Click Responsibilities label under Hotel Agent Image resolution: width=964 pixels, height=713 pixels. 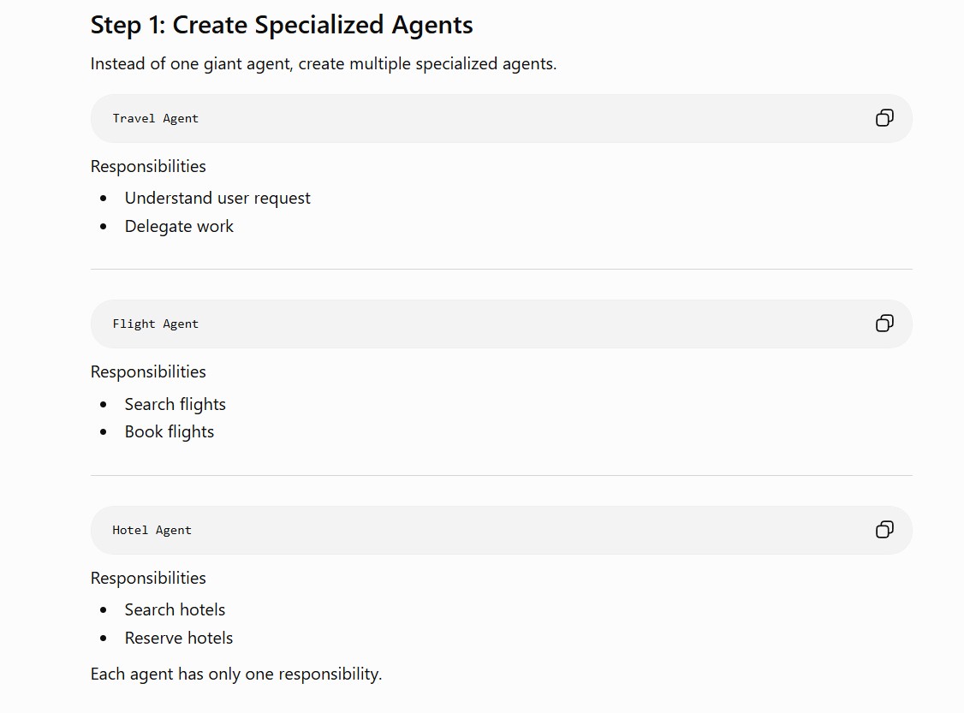pos(148,579)
